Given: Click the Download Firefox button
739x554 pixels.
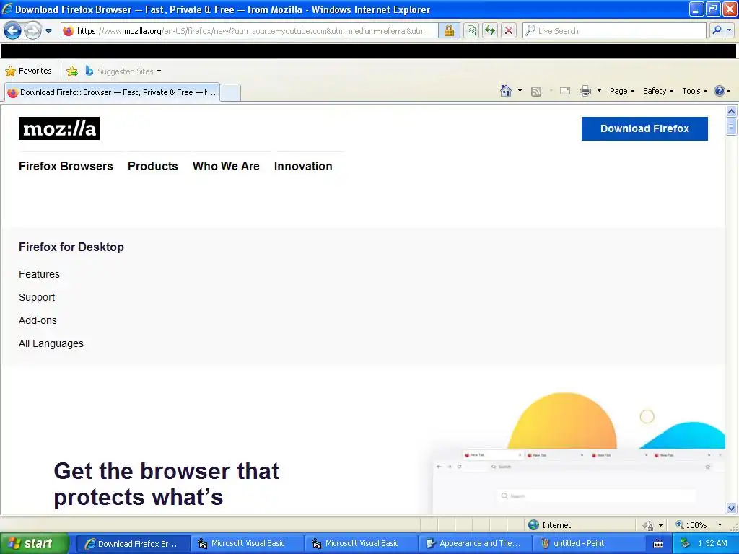Looking at the screenshot, I should [644, 128].
